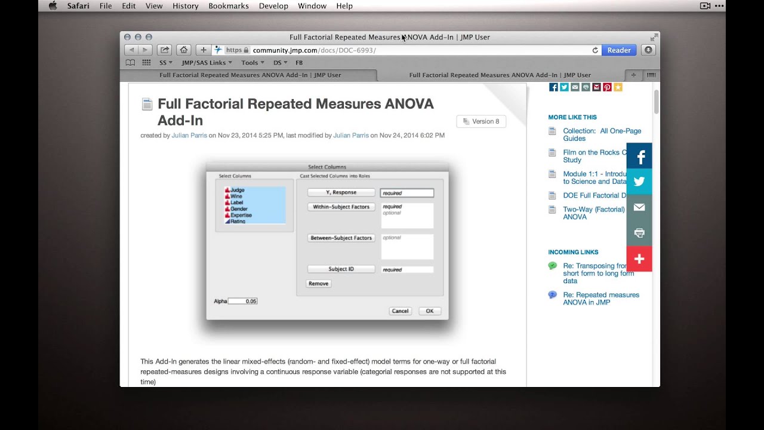Click the small Pinterest share icon

click(x=607, y=87)
